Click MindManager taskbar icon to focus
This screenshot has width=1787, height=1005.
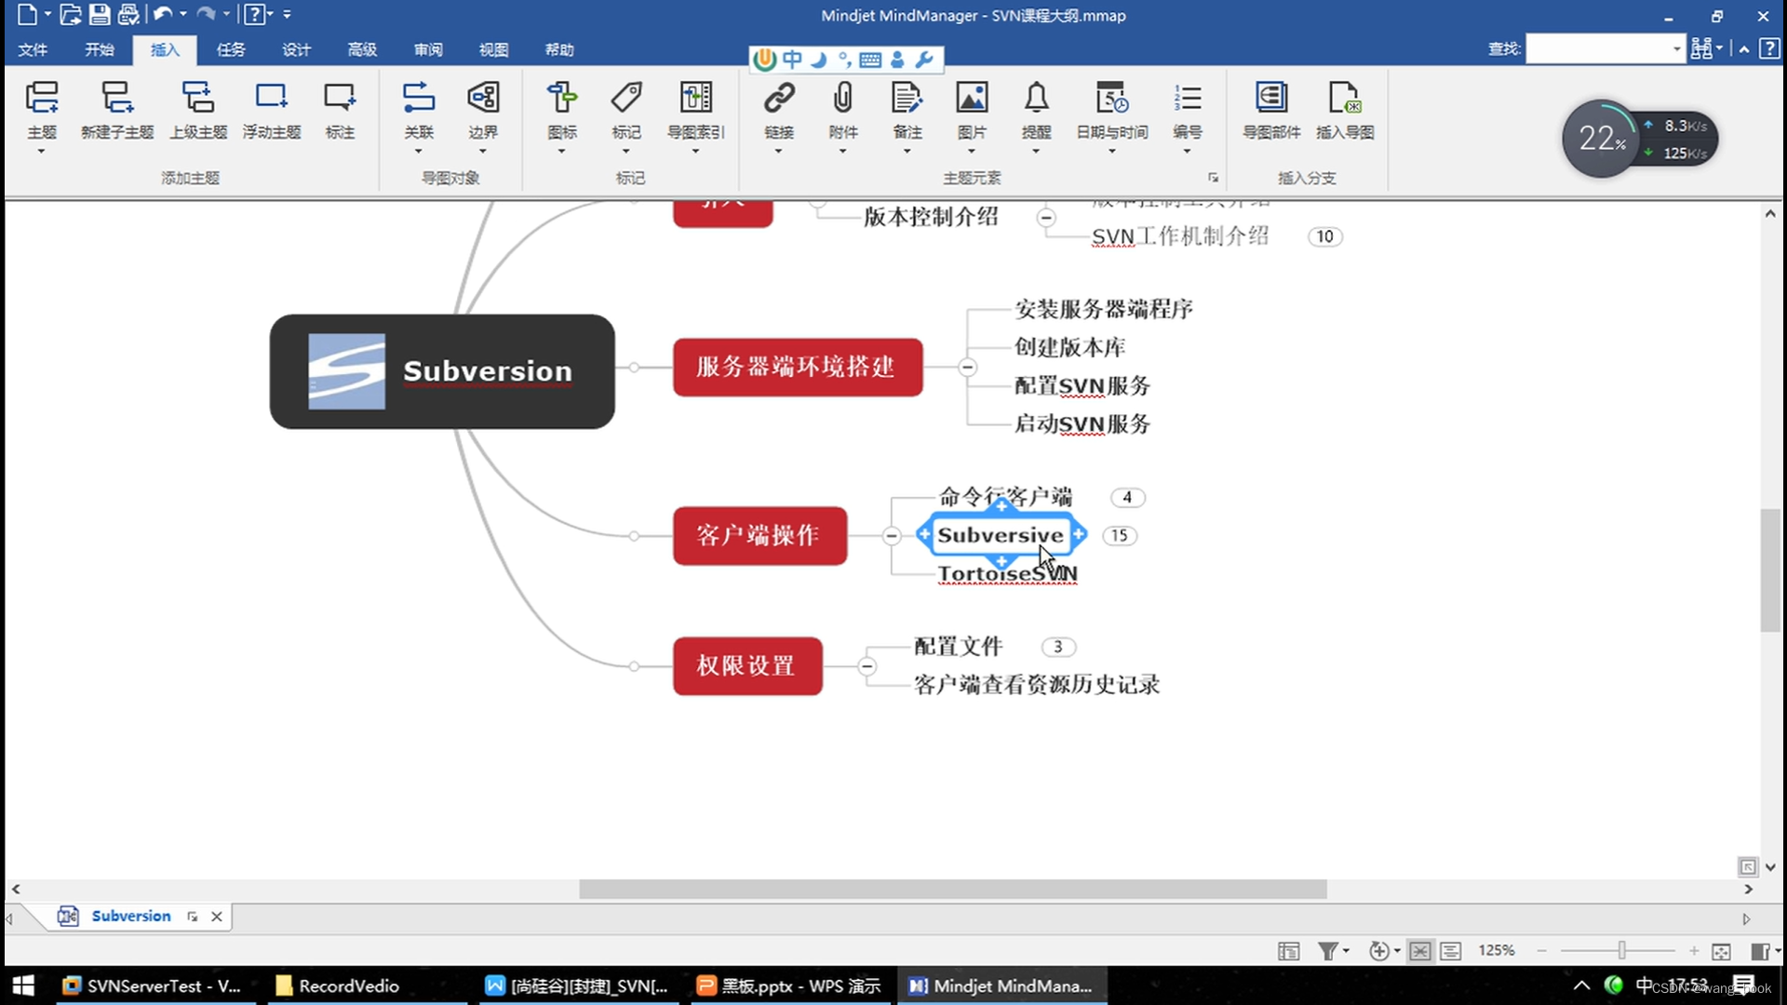pos(1004,985)
